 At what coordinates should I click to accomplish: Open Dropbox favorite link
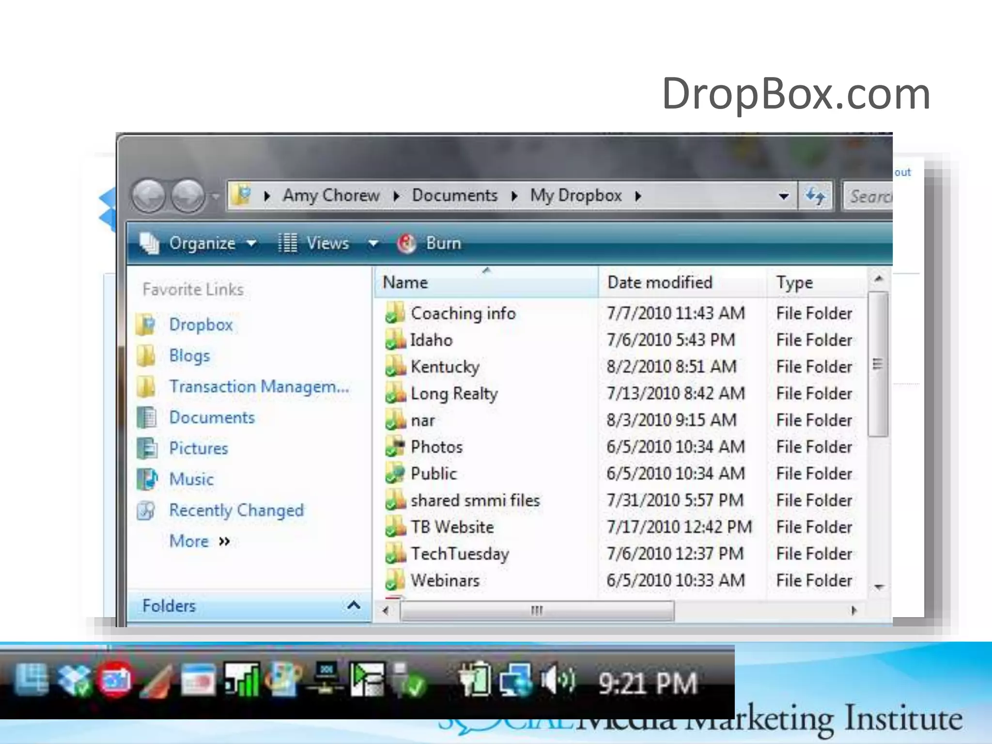pos(201,325)
